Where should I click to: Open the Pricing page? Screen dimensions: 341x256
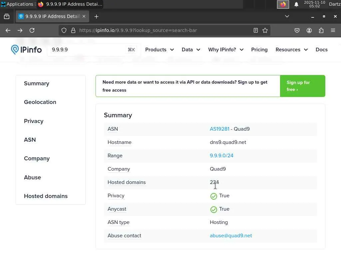259,50
